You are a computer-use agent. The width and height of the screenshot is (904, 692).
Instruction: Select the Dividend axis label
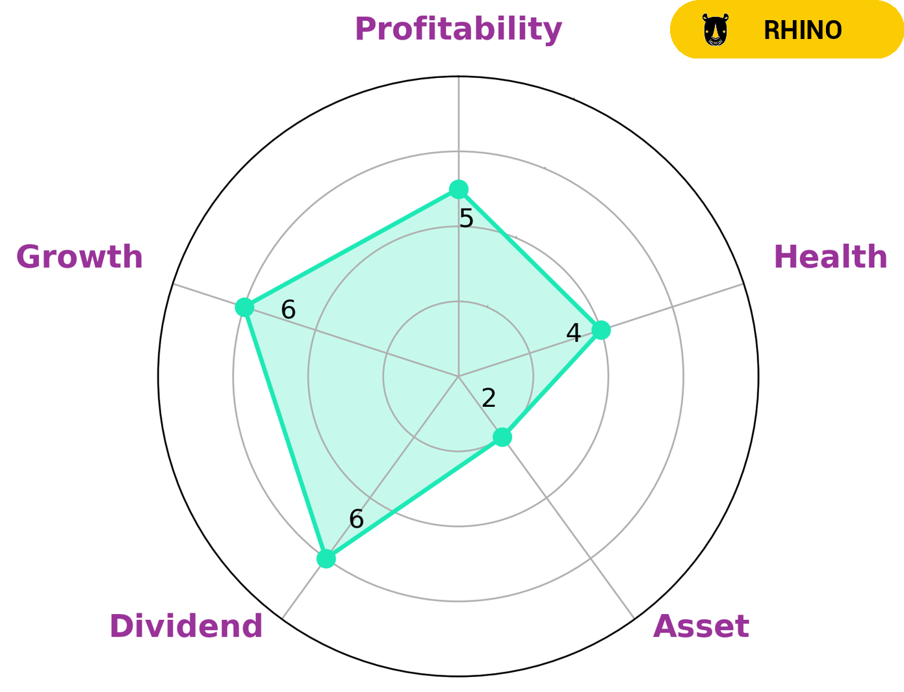(x=186, y=626)
